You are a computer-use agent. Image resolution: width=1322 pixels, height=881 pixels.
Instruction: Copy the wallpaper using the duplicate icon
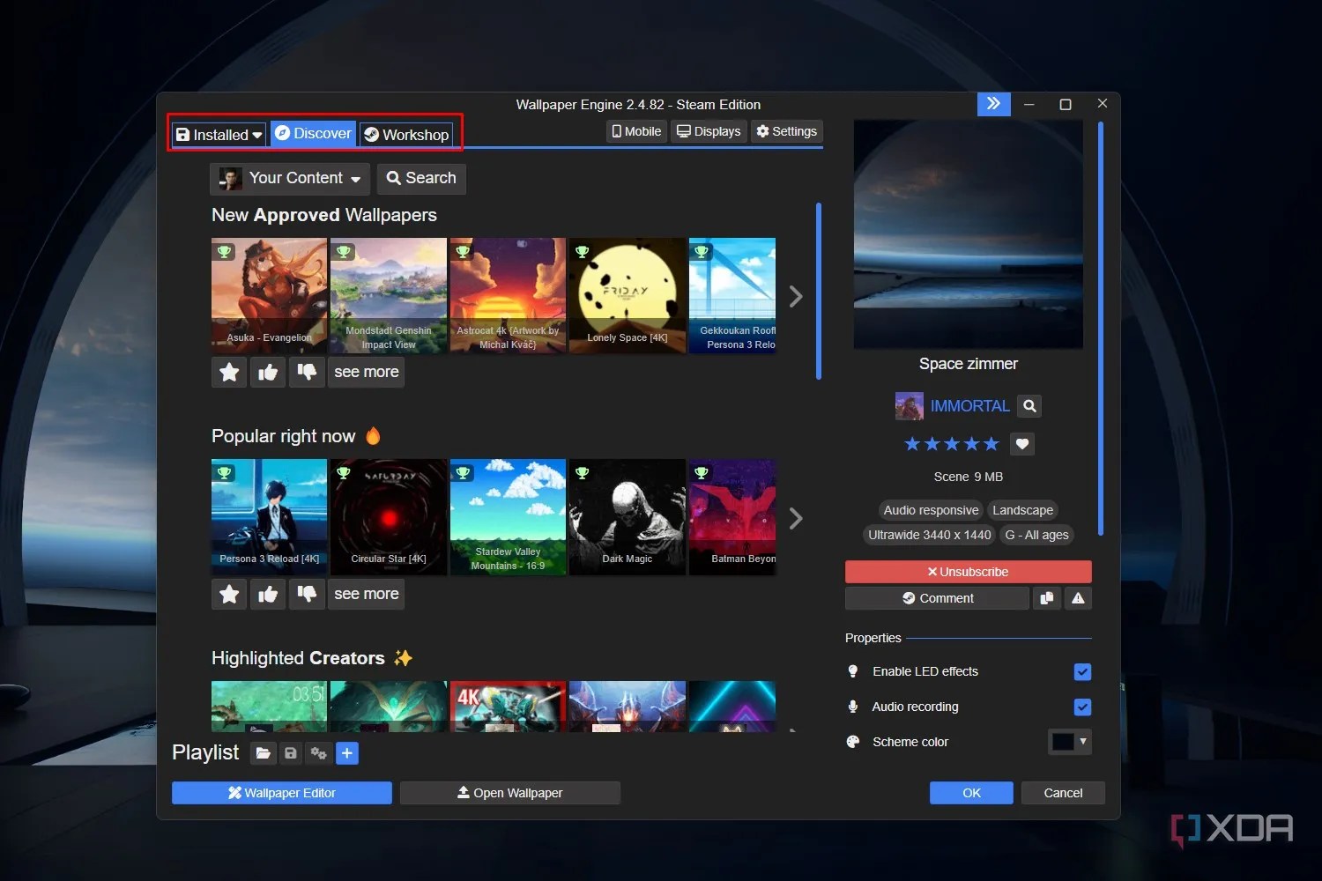(1046, 598)
